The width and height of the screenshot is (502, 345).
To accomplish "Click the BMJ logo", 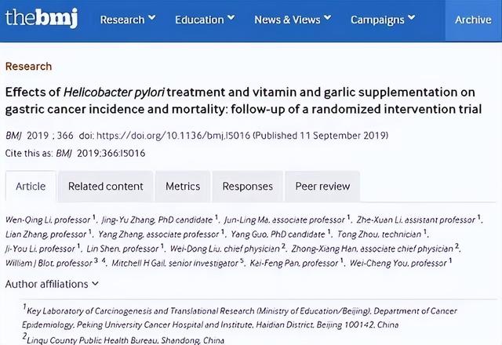I will click(41, 19).
